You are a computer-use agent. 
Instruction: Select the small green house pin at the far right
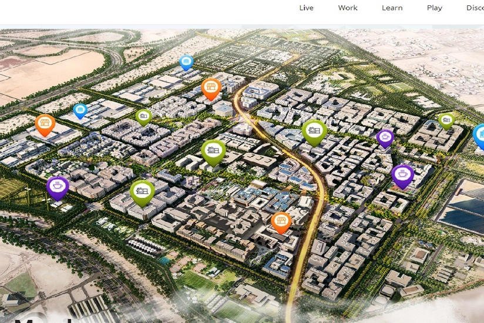tap(446, 121)
